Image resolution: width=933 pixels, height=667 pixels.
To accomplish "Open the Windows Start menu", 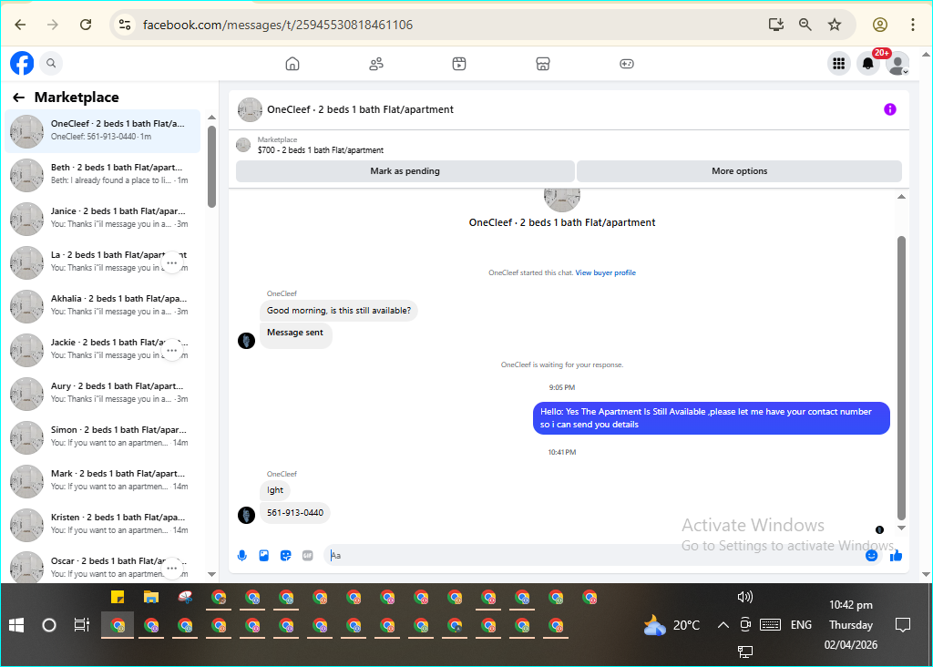I will tap(16, 625).
